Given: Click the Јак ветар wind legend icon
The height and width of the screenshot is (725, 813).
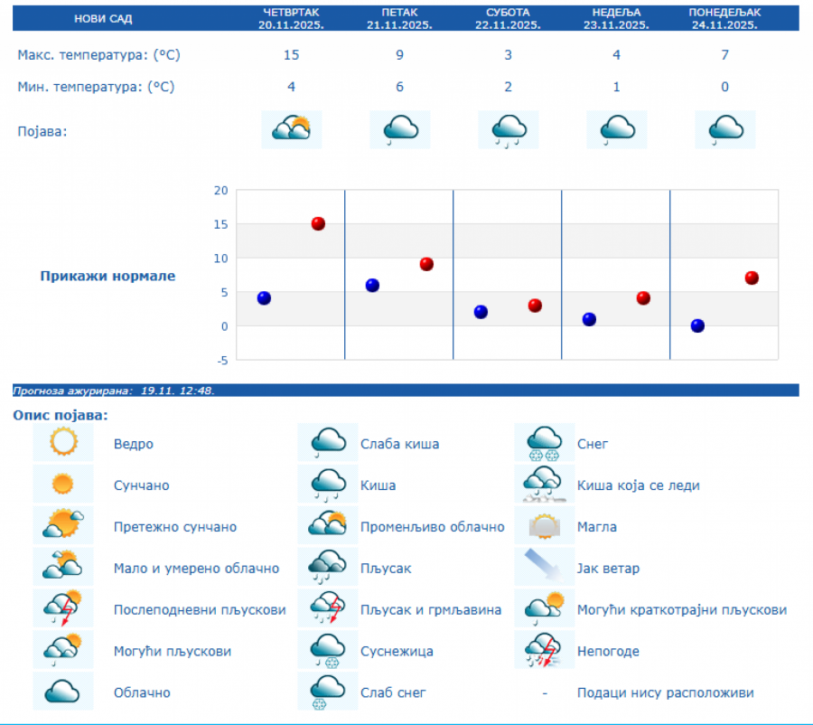Looking at the screenshot, I should click(544, 568).
